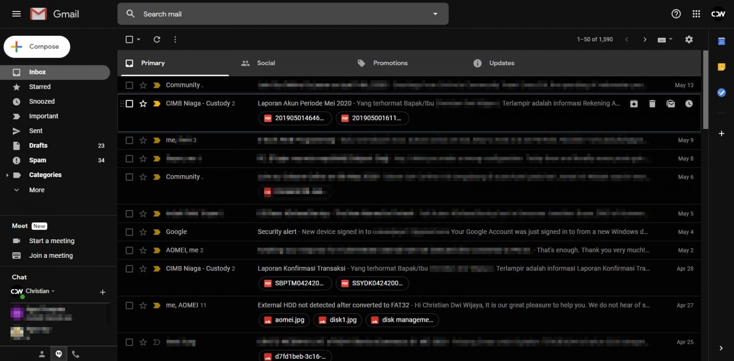Star the Security alert email from Google
The image size is (734, 361).
tap(143, 232)
